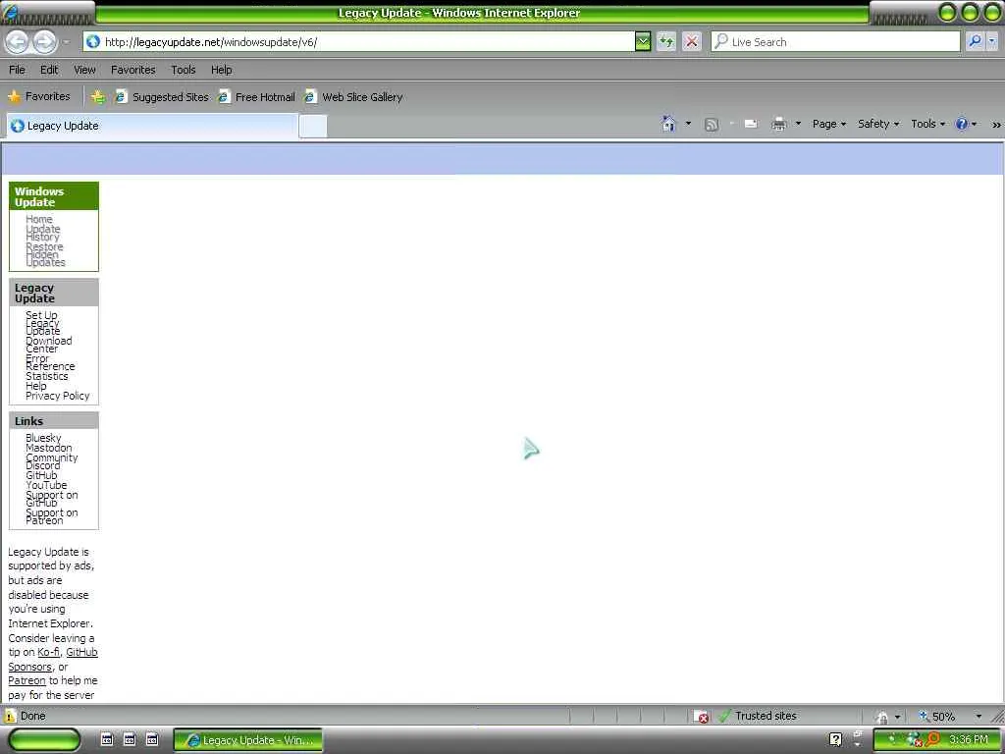Open the Support on Patreon link
Screen dimensions: 1005x754
(x=51, y=516)
